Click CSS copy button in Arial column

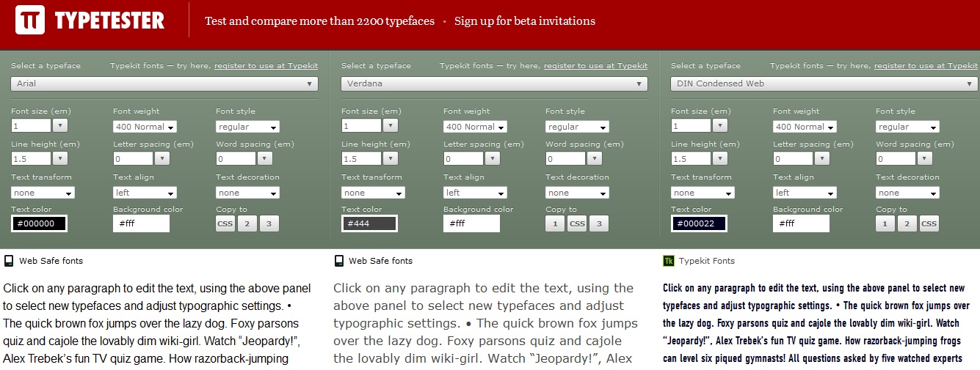click(225, 224)
